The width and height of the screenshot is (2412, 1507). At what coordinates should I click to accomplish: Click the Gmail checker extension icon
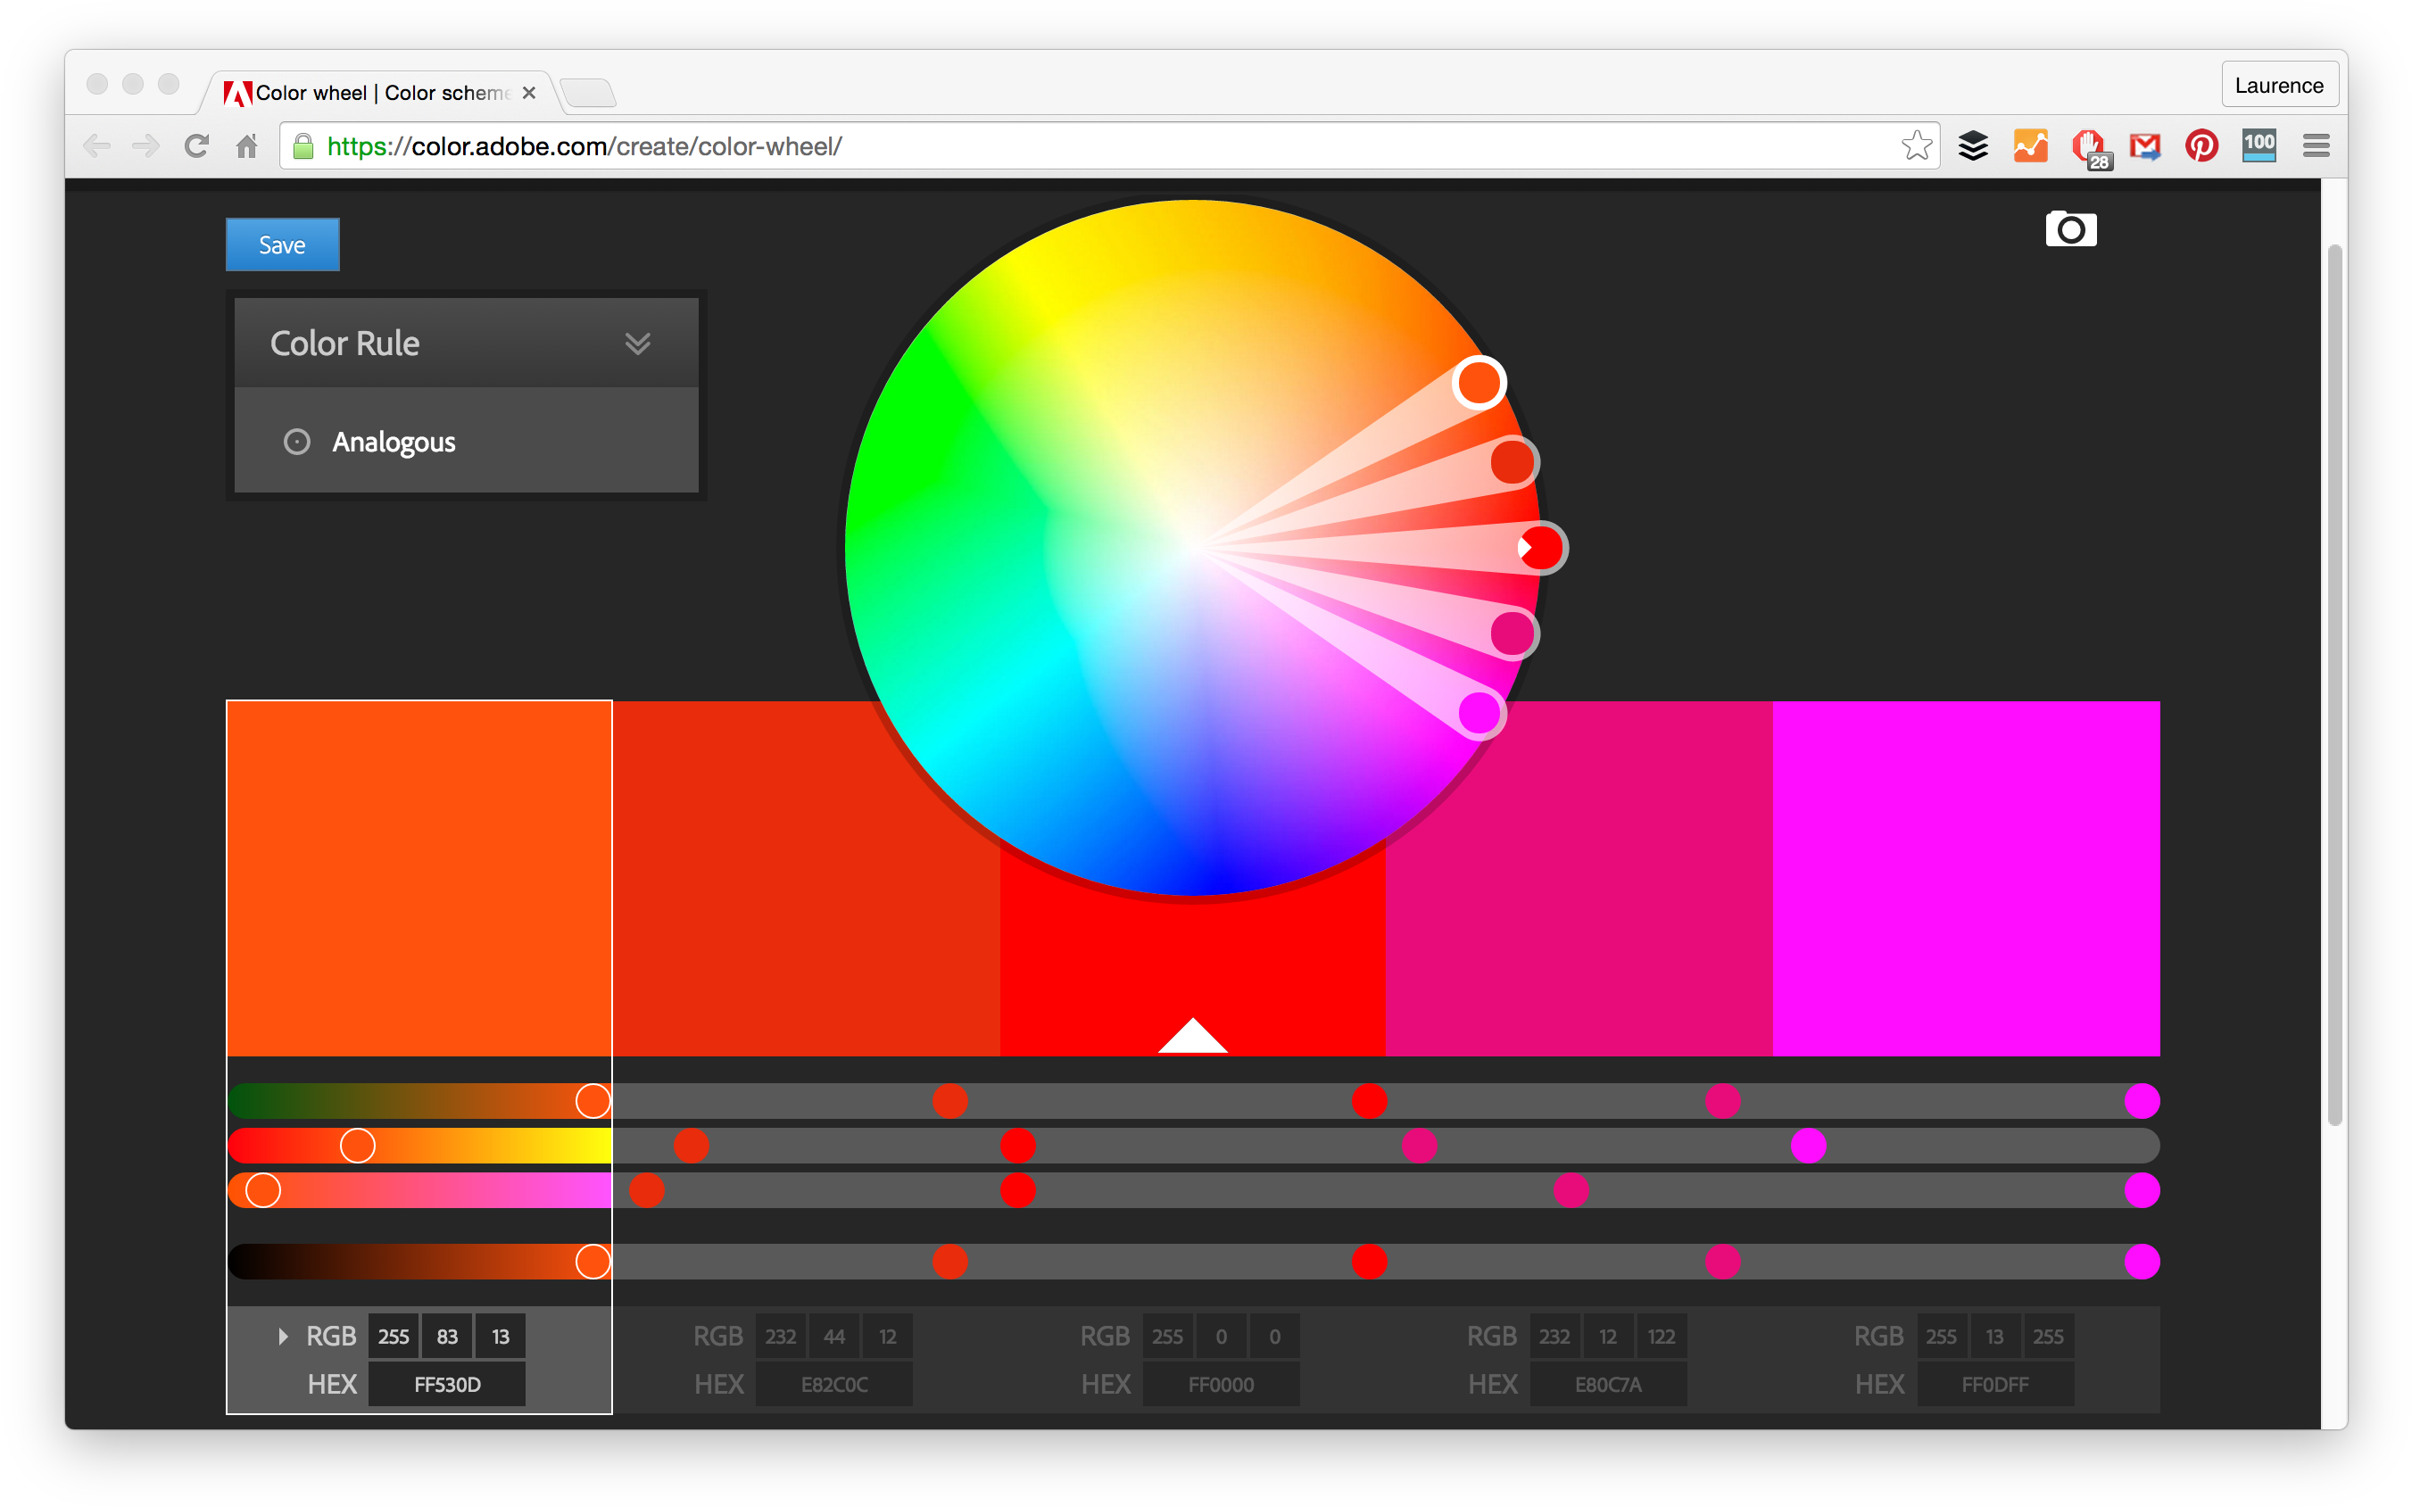pos(2146,145)
